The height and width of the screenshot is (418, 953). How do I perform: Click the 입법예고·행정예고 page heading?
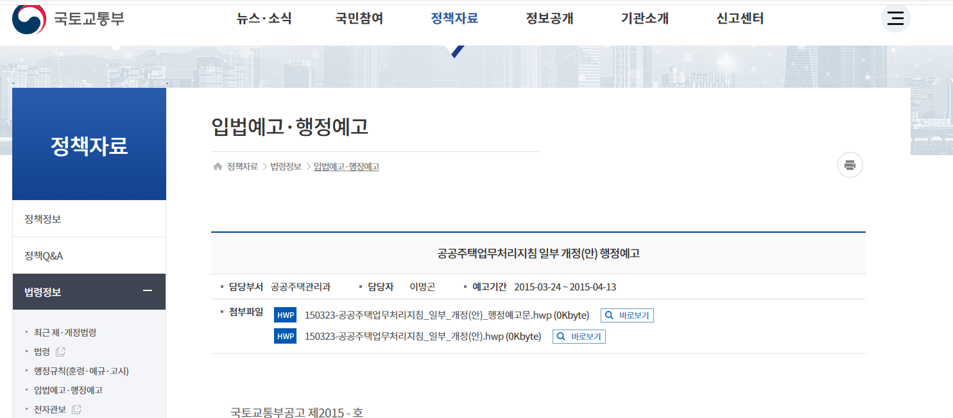point(289,126)
